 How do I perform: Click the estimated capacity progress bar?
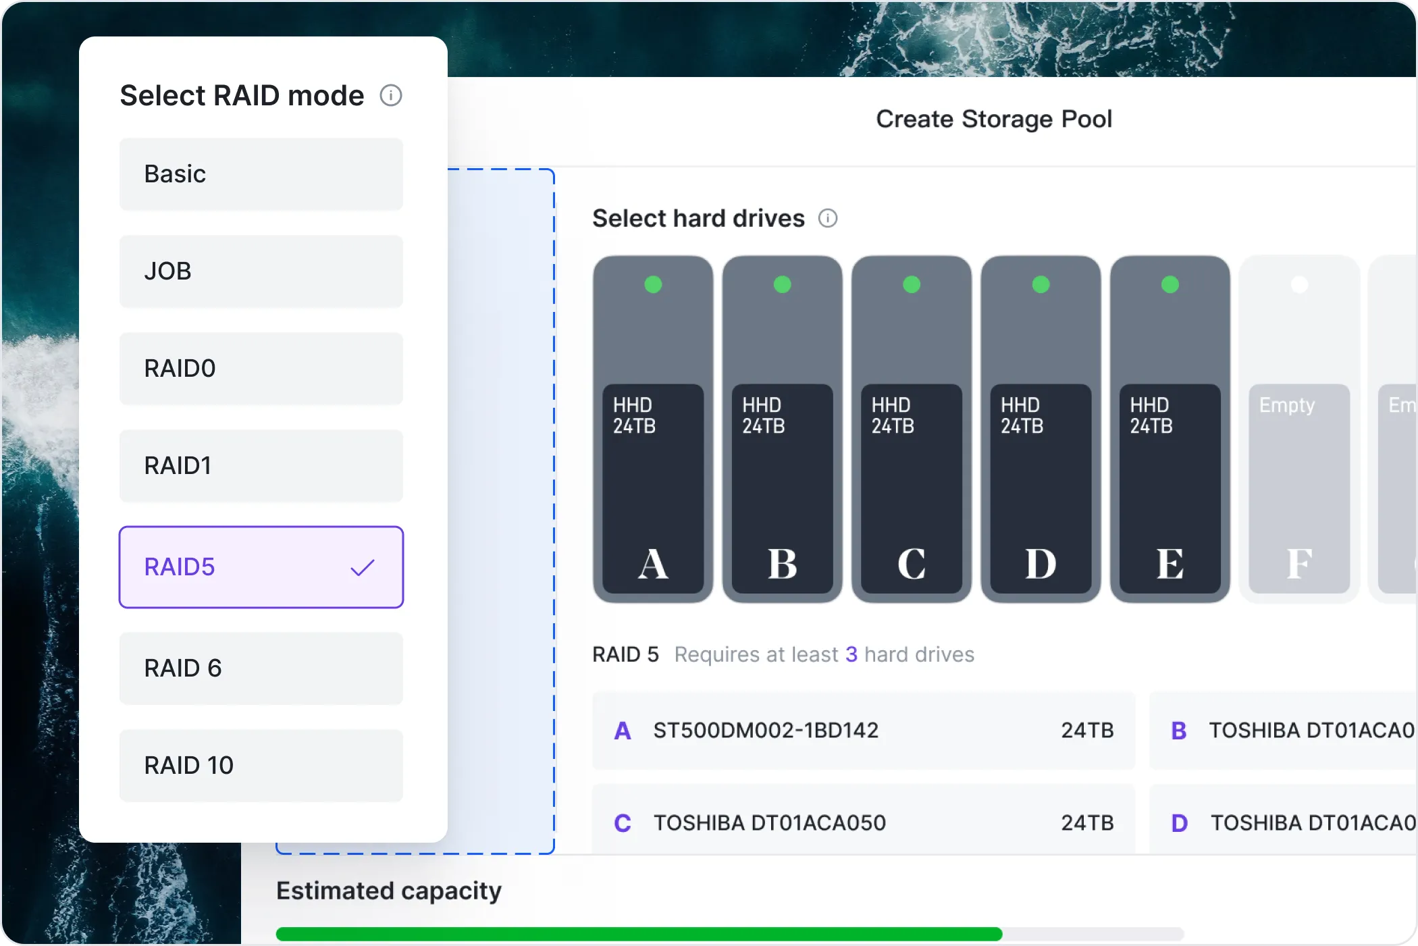[730, 934]
